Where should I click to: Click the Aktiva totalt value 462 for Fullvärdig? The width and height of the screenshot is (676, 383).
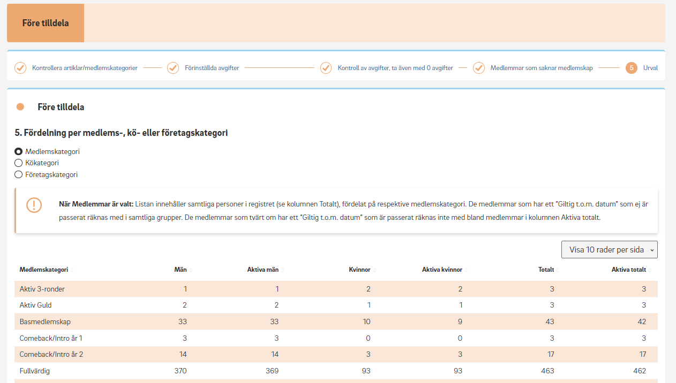point(640,371)
